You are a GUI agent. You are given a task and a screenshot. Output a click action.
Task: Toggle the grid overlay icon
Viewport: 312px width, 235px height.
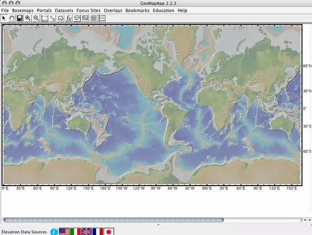point(93,18)
